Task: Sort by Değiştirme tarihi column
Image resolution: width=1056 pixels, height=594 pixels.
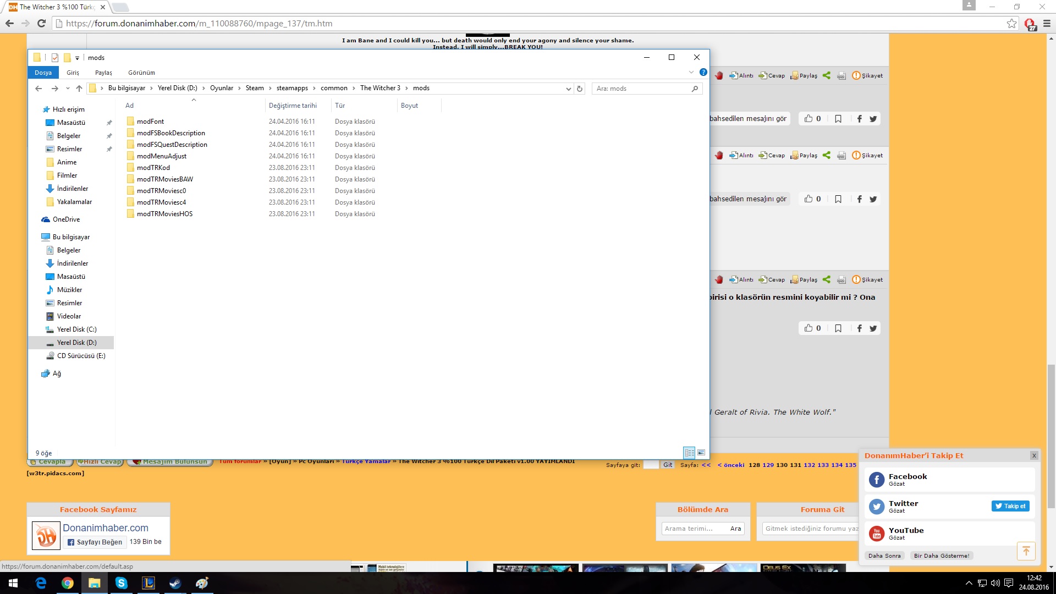Action: pyautogui.click(x=293, y=106)
